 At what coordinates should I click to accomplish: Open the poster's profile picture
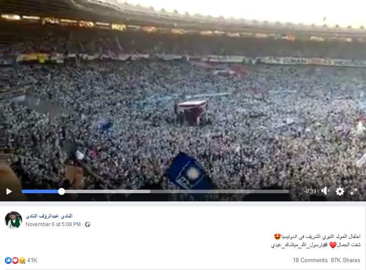13,220
